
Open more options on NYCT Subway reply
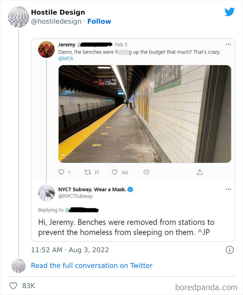point(228,190)
